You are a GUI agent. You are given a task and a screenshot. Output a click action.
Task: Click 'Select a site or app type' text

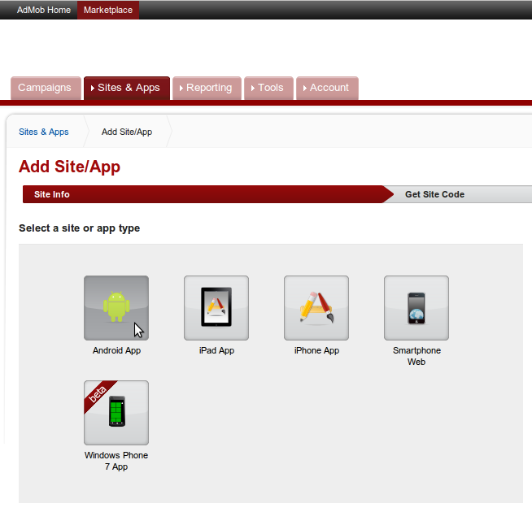tap(80, 228)
